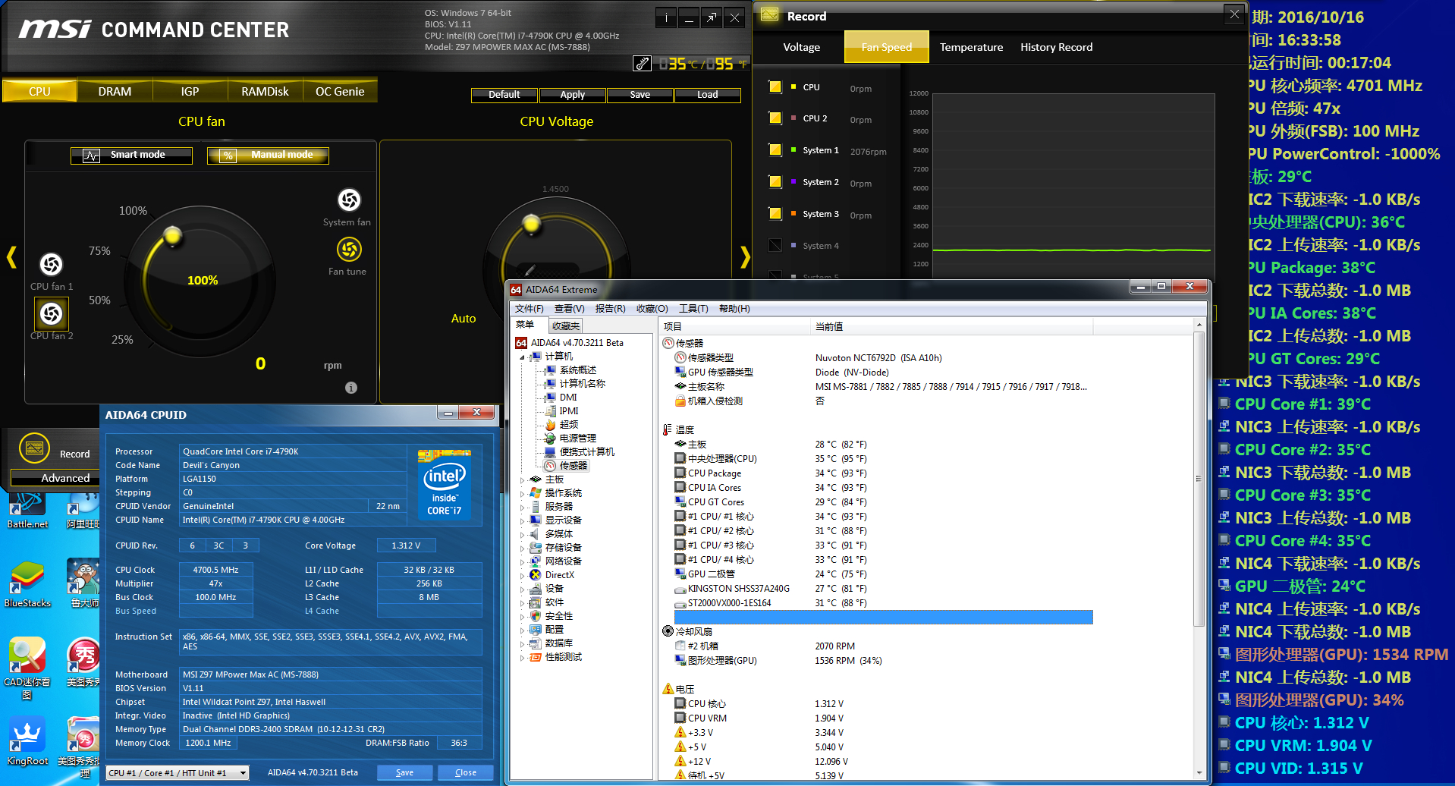The width and height of the screenshot is (1455, 786).
Task: Click the Advanced button
Action: [x=65, y=478]
